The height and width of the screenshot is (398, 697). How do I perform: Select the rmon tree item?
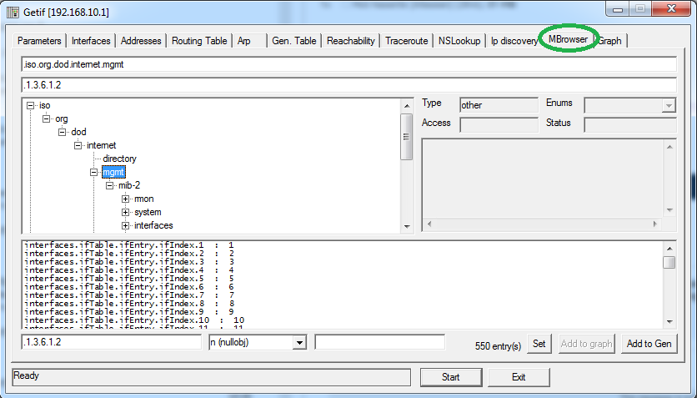coord(144,199)
